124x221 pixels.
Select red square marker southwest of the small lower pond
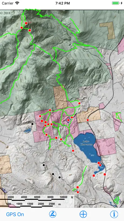click(94, 175)
